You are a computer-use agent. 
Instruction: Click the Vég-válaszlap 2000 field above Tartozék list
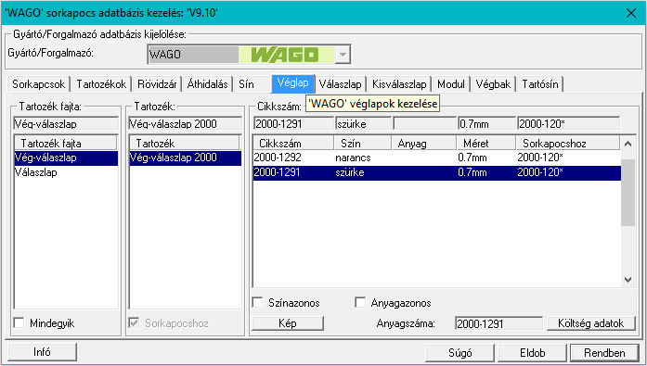click(x=186, y=124)
